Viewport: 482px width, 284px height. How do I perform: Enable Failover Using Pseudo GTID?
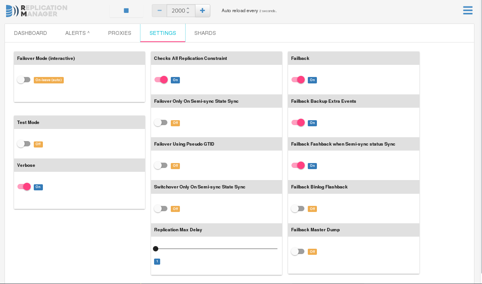[161, 165]
